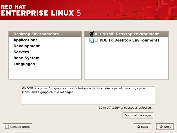
Task: Click the Next arrow icon
Action: pyautogui.click(x=161, y=127)
